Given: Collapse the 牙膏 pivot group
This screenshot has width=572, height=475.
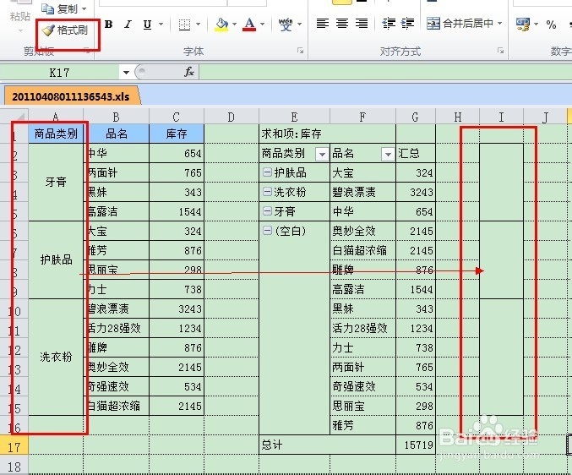Looking at the screenshot, I should pos(267,210).
